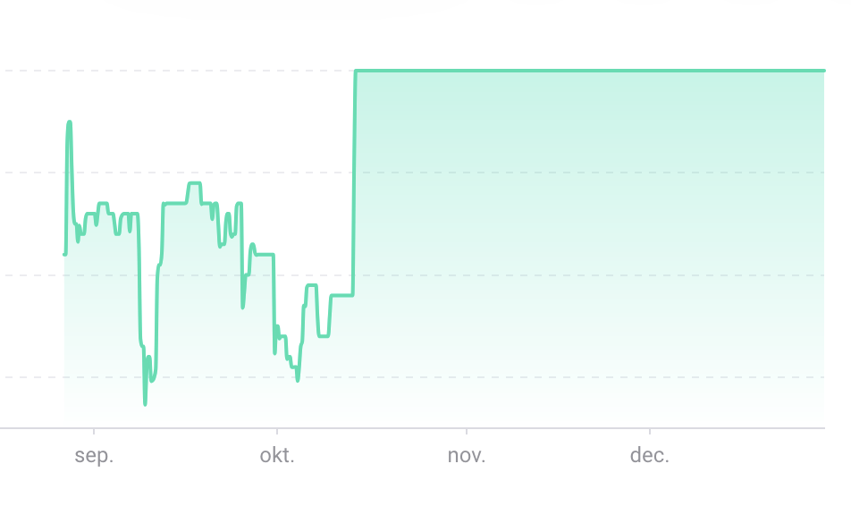851x506 pixels.
Task: Click the dec. month label
Action: coord(650,455)
